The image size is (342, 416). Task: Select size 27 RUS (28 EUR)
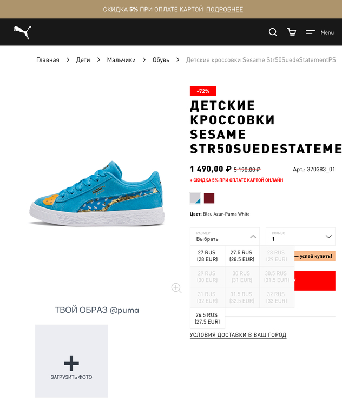[207, 256]
